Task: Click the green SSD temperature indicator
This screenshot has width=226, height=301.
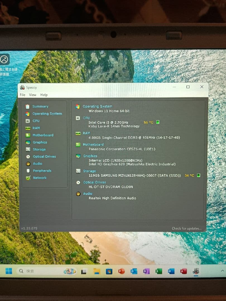Action: (x=198, y=175)
